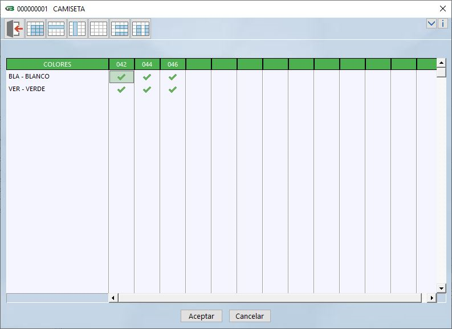Click the blue info 'i' icon
Screen dimensions: 452x329
[x=442, y=23]
